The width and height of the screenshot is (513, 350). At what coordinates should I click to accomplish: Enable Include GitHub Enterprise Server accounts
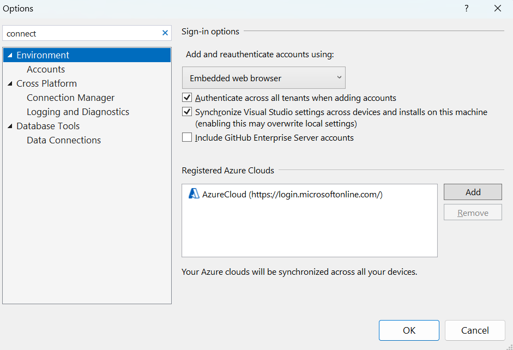[187, 137]
